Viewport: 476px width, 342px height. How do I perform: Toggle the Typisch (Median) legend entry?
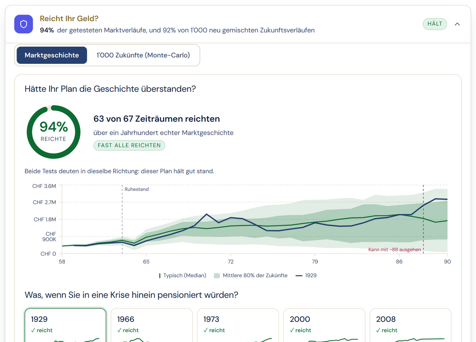pos(183,275)
